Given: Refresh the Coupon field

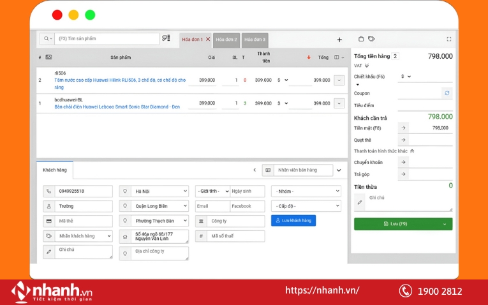Looking at the screenshot, I should 447,93.
